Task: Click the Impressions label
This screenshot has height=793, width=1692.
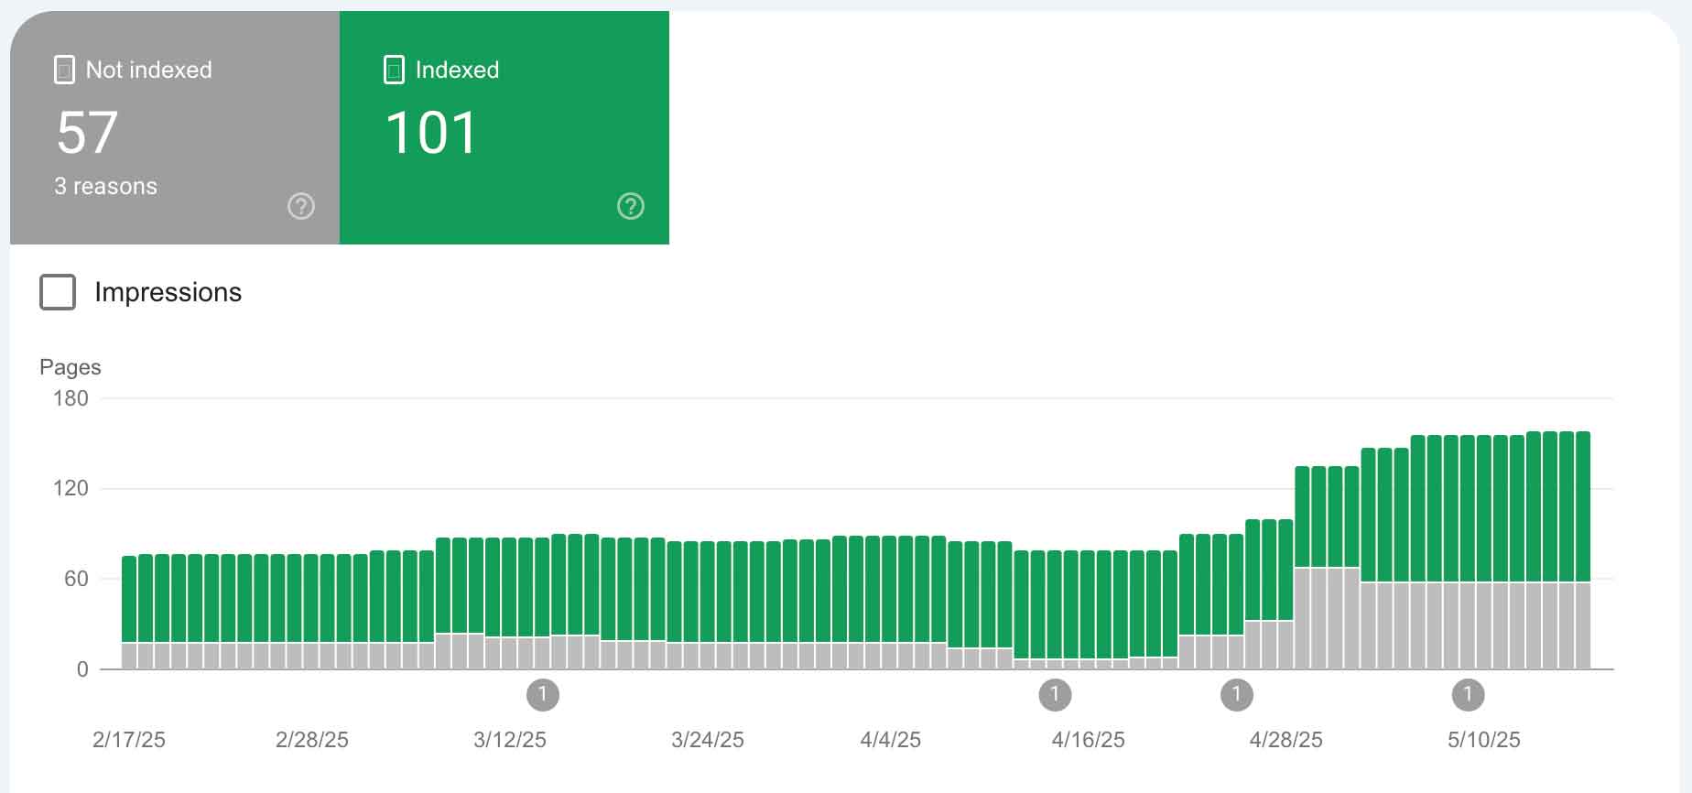Action: click(x=168, y=292)
